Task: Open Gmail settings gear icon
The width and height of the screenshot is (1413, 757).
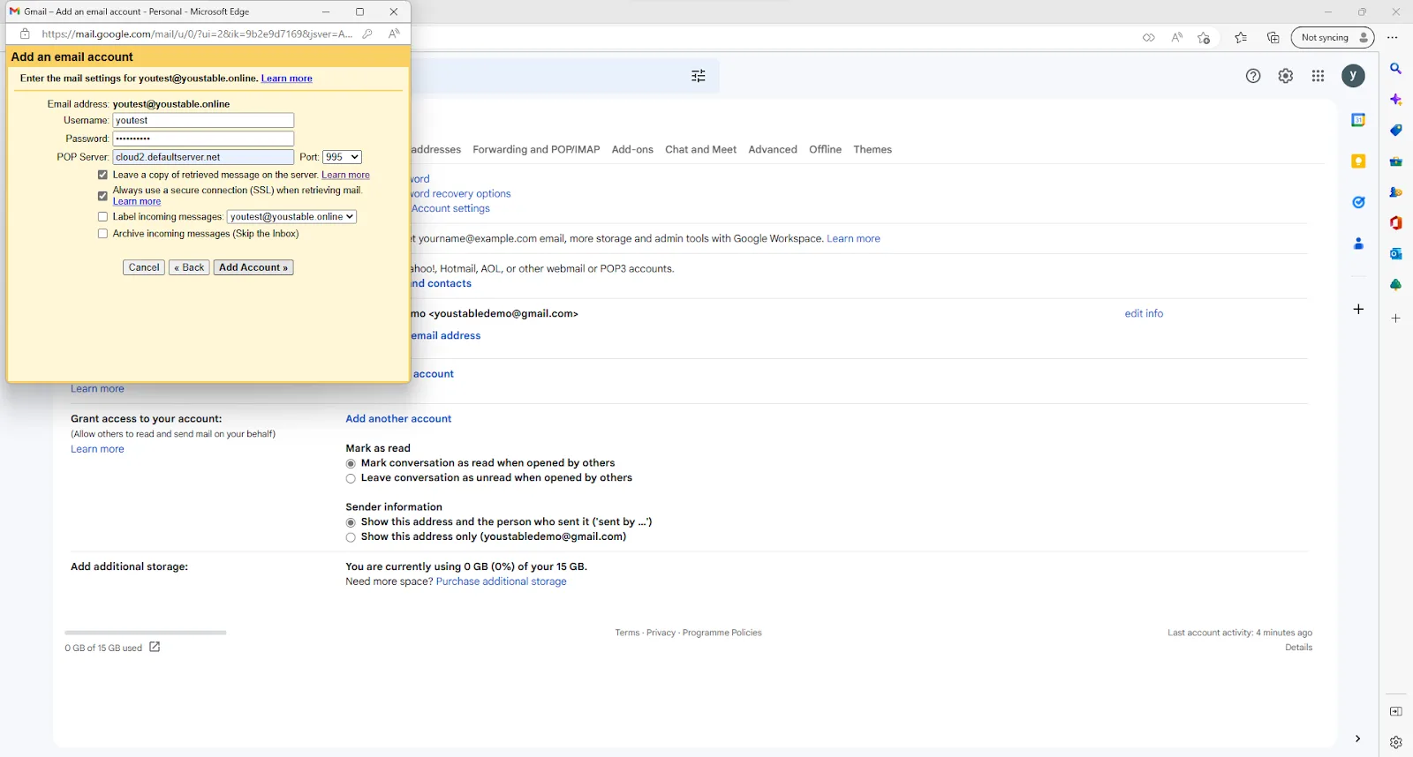Action: tap(1286, 76)
